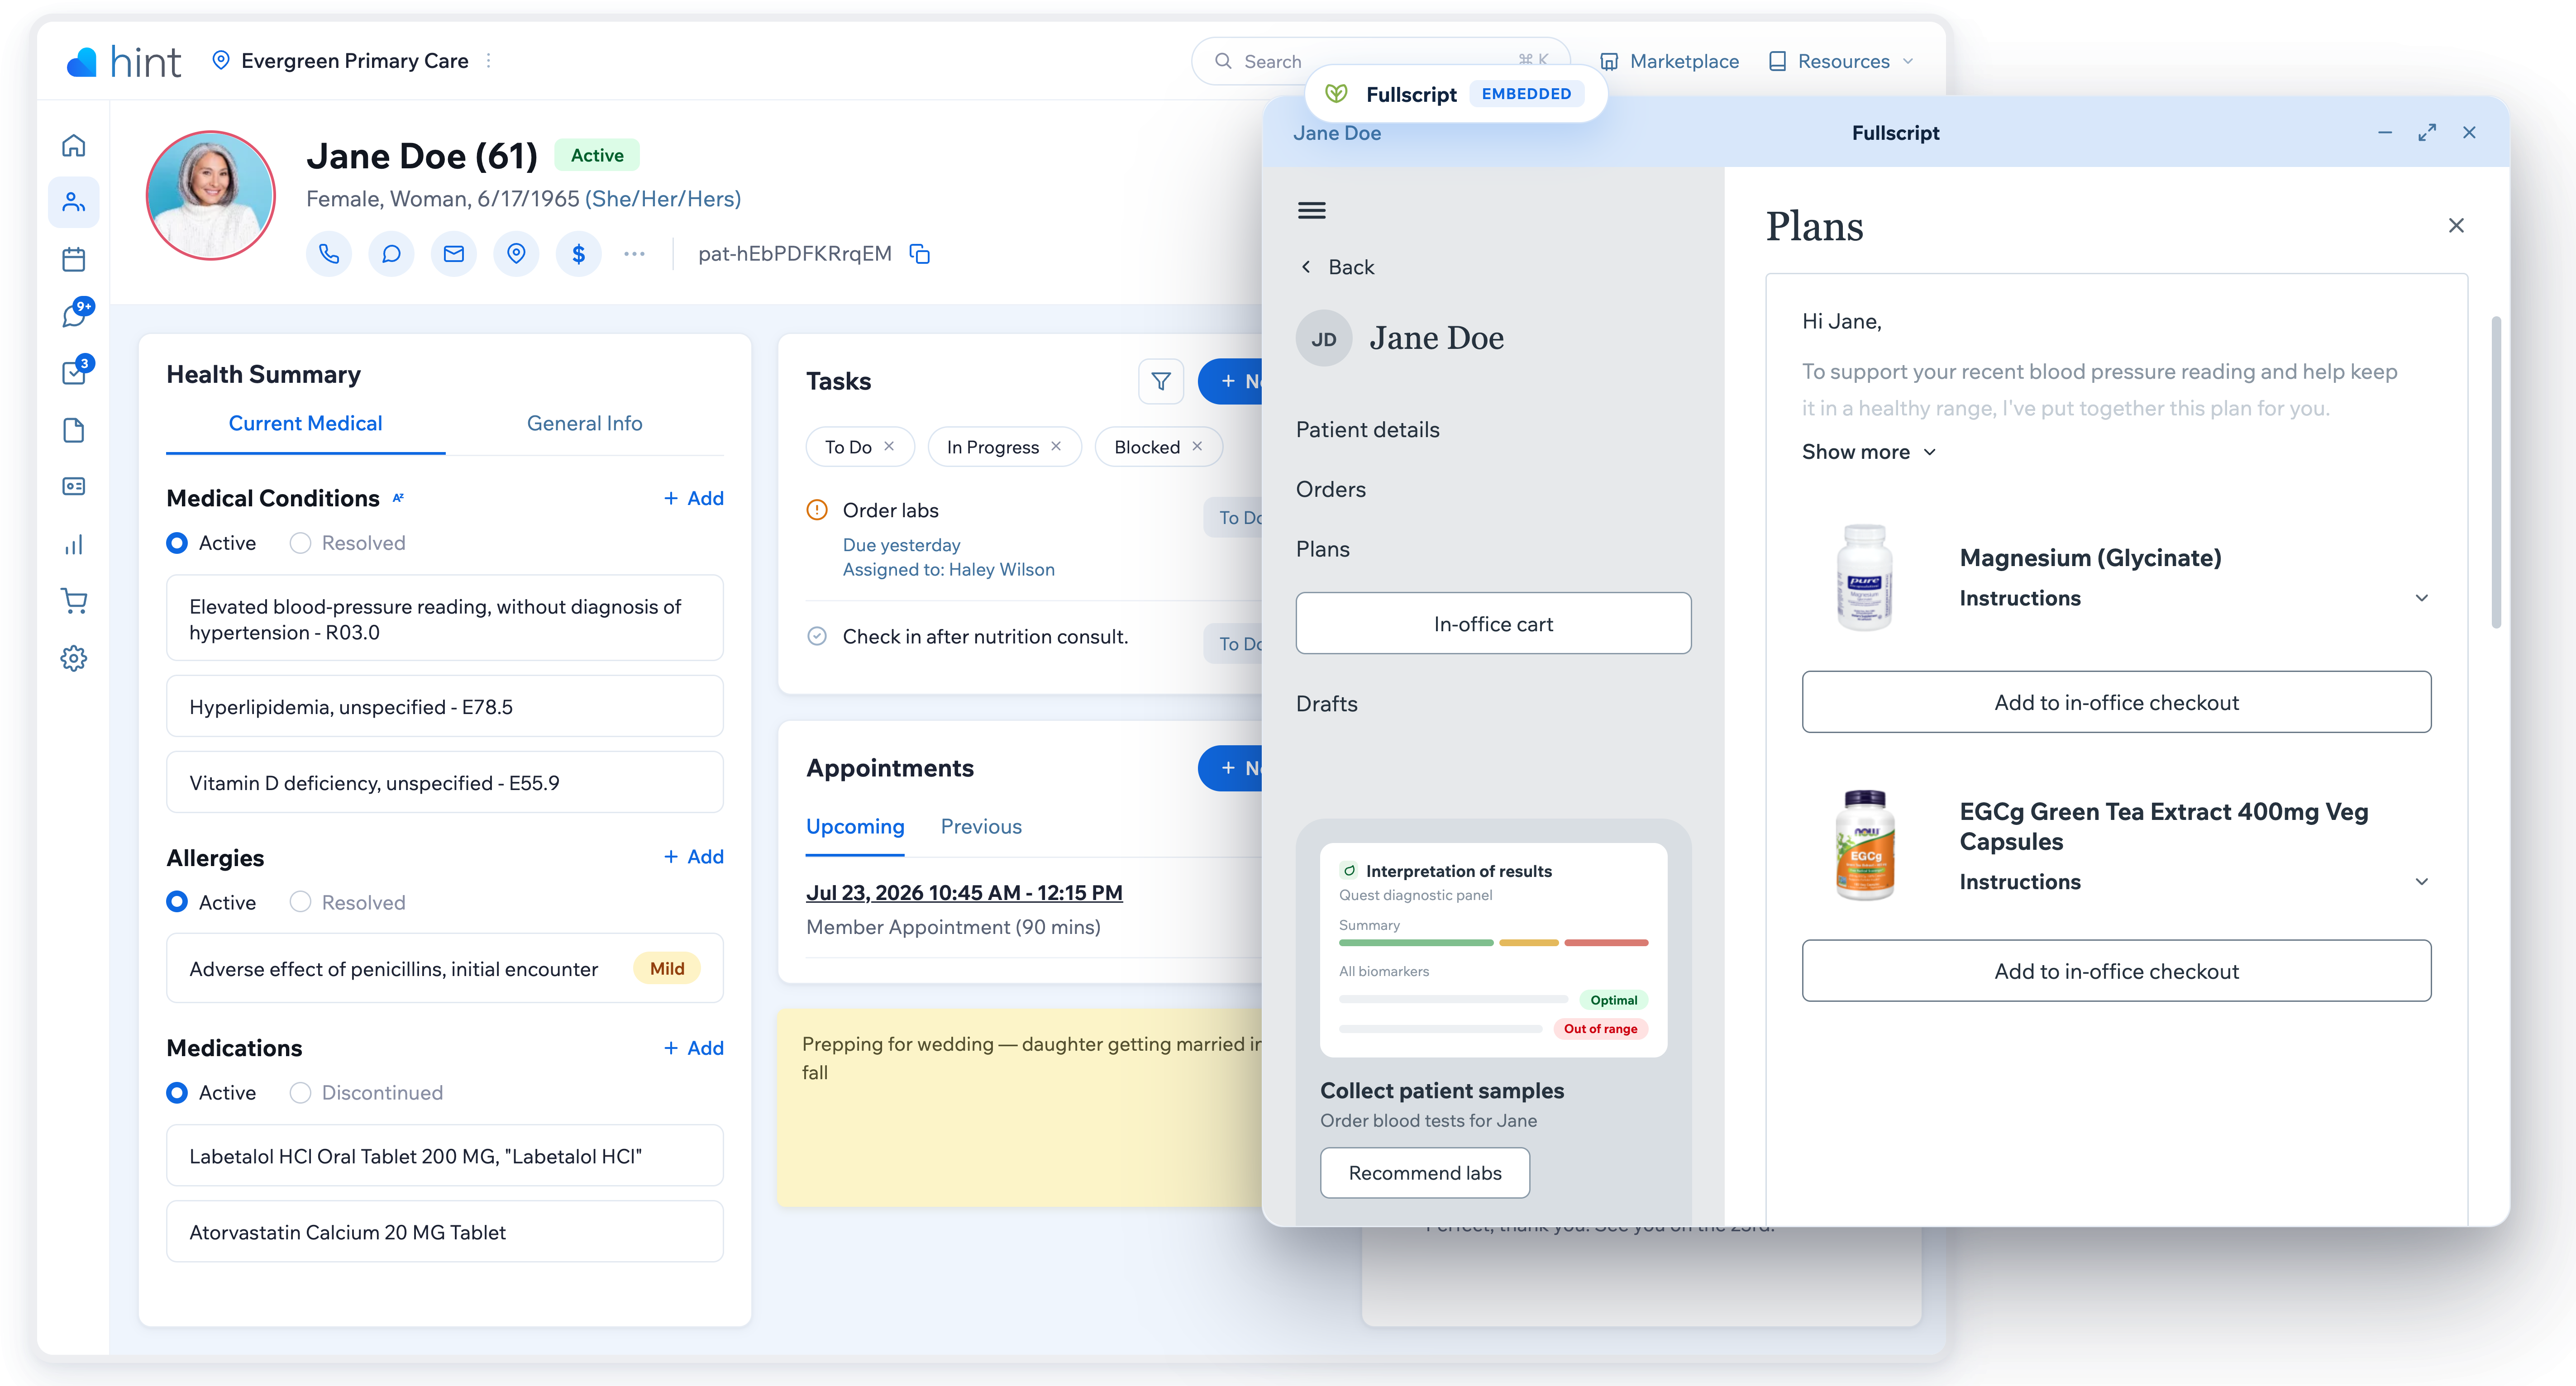
Task: Add a new allergy
Action: [694, 857]
